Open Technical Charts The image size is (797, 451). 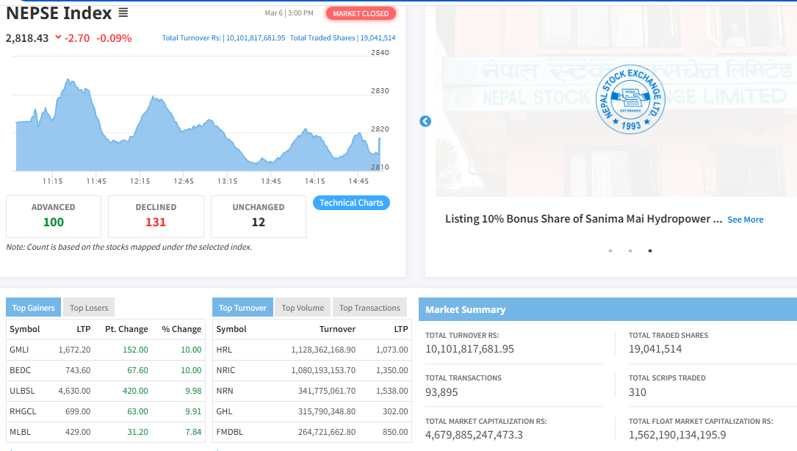351,203
